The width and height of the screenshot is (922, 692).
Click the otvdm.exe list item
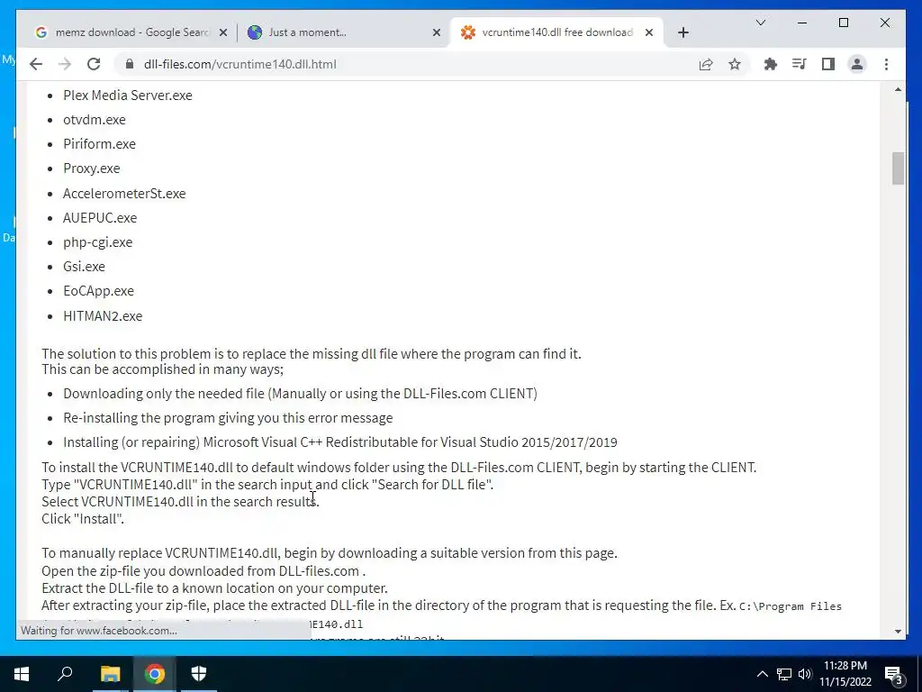tap(94, 120)
